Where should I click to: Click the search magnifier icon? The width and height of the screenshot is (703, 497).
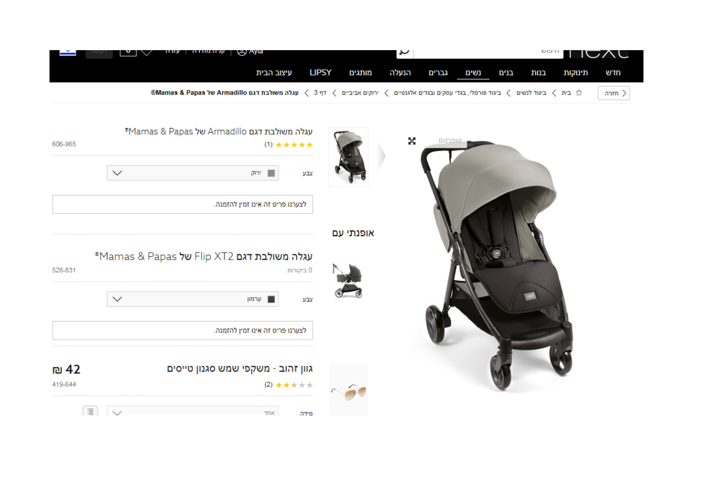[404, 53]
